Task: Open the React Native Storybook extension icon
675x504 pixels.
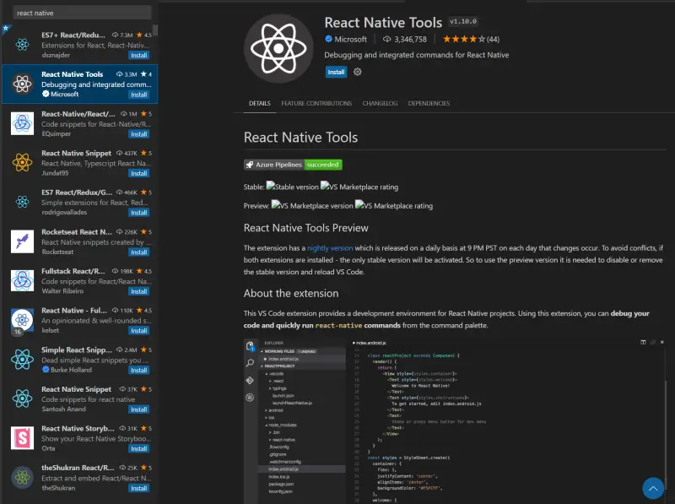Action: click(22, 438)
